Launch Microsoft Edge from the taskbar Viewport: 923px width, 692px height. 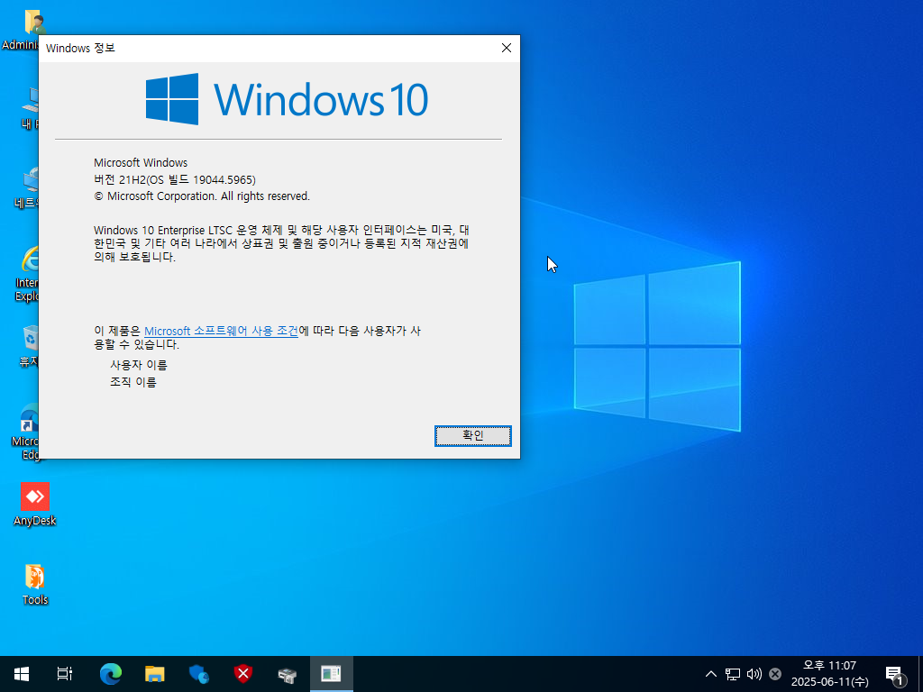pyautogui.click(x=110, y=674)
